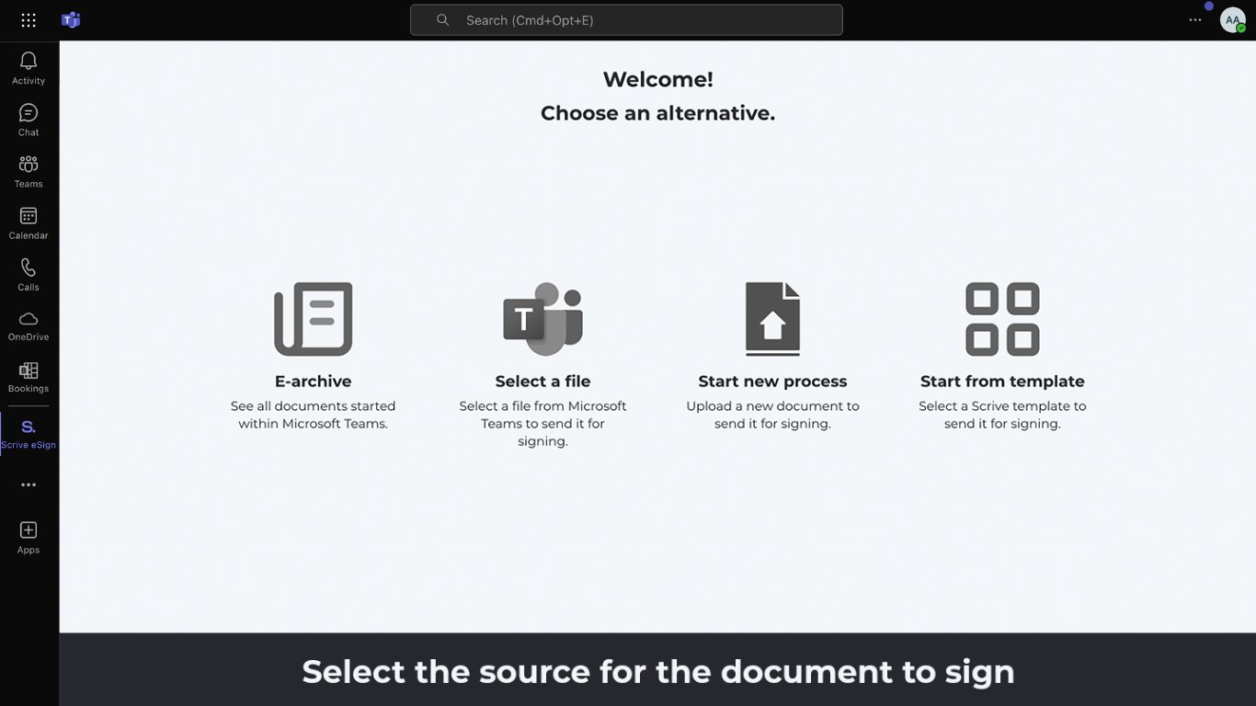1256x706 pixels.
Task: Click the 'Choose an alternative.' heading
Action: coord(657,113)
